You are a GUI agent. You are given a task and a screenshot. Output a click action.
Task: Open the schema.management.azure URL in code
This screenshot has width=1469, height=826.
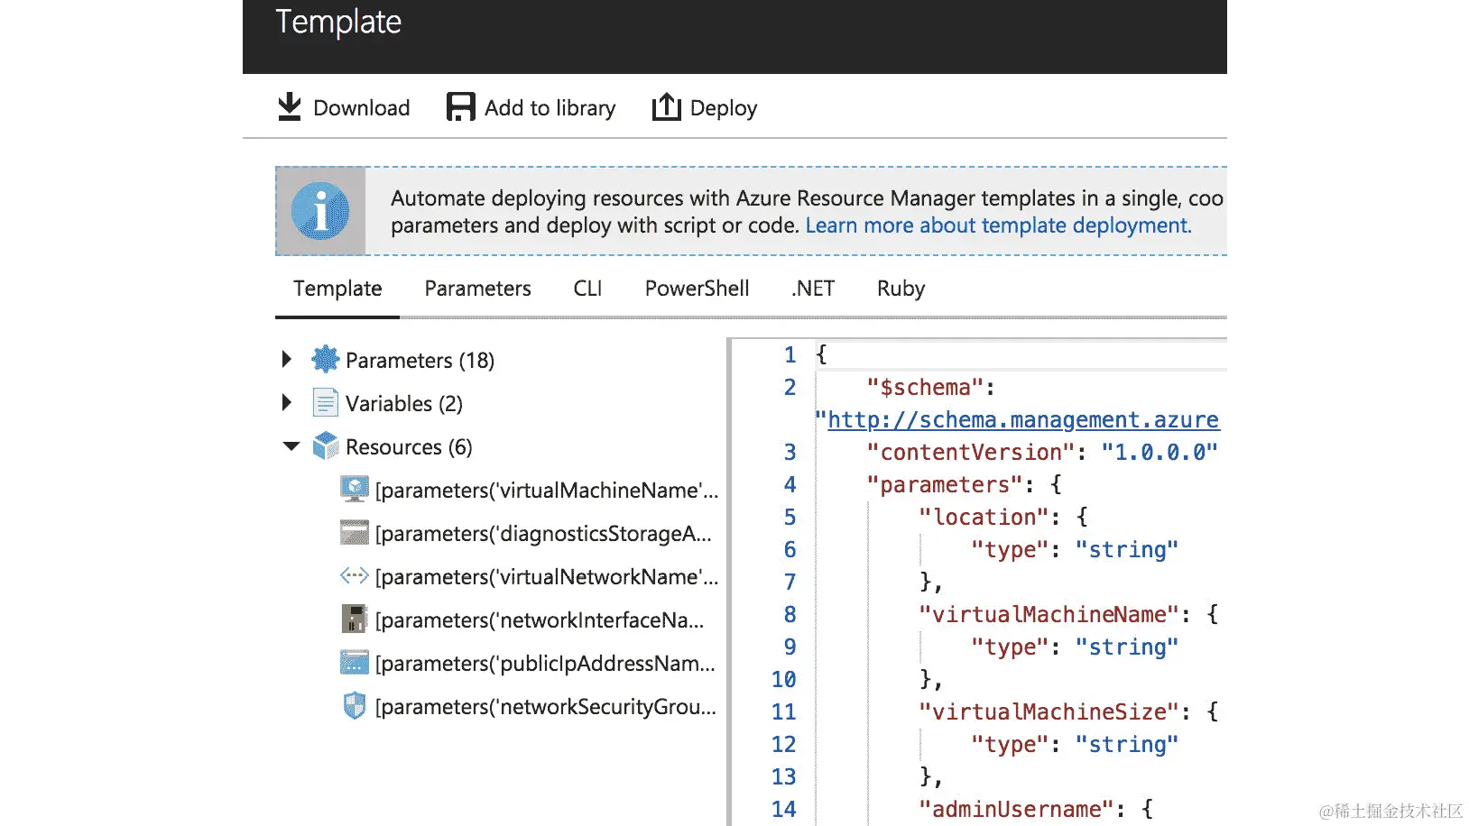coord(1022,420)
